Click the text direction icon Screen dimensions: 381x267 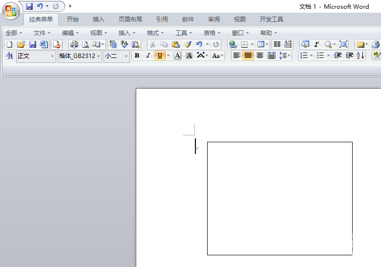click(288, 44)
